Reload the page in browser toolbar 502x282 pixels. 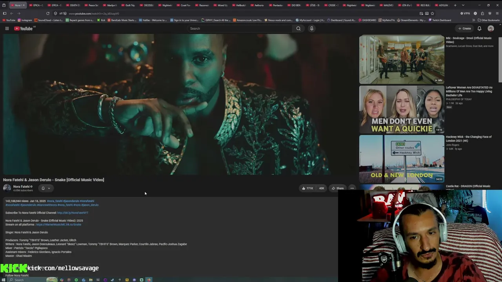click(x=48, y=13)
